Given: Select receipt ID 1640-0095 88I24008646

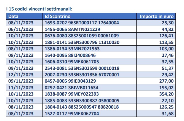Looking at the screenshot, I should pyautogui.click(x=70, y=55).
